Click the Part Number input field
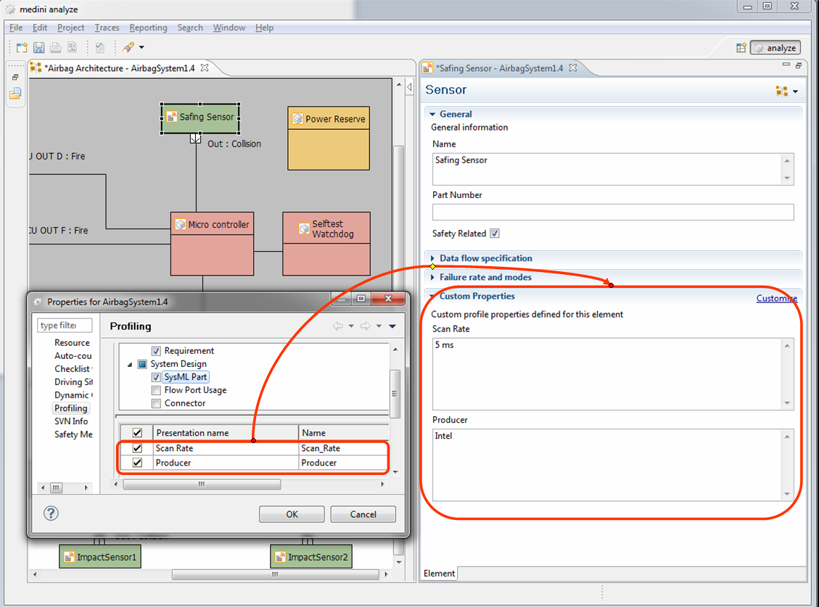This screenshot has width=819, height=607. click(x=612, y=212)
